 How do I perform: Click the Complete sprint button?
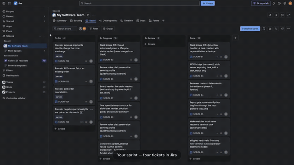[250, 28]
